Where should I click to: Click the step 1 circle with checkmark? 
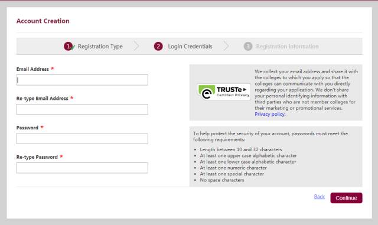(x=69, y=46)
